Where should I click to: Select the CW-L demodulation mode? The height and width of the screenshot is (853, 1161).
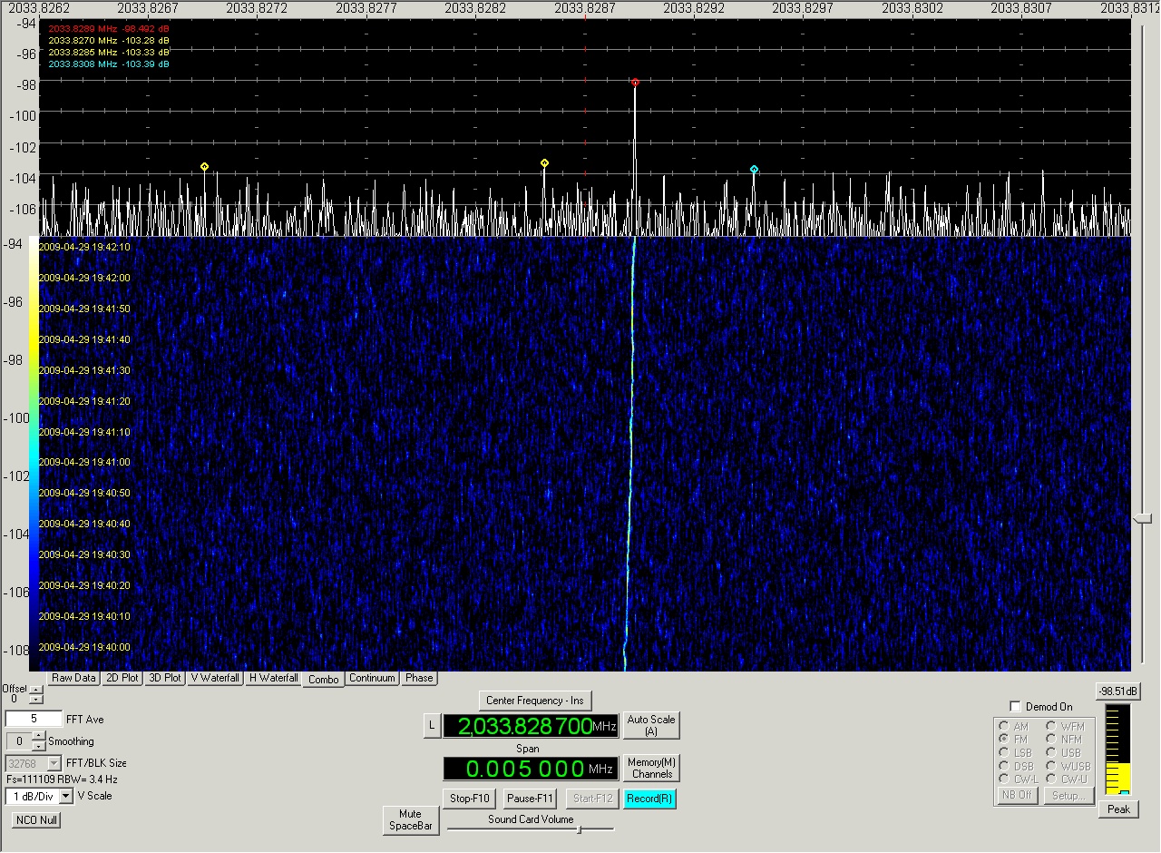pos(1004,779)
